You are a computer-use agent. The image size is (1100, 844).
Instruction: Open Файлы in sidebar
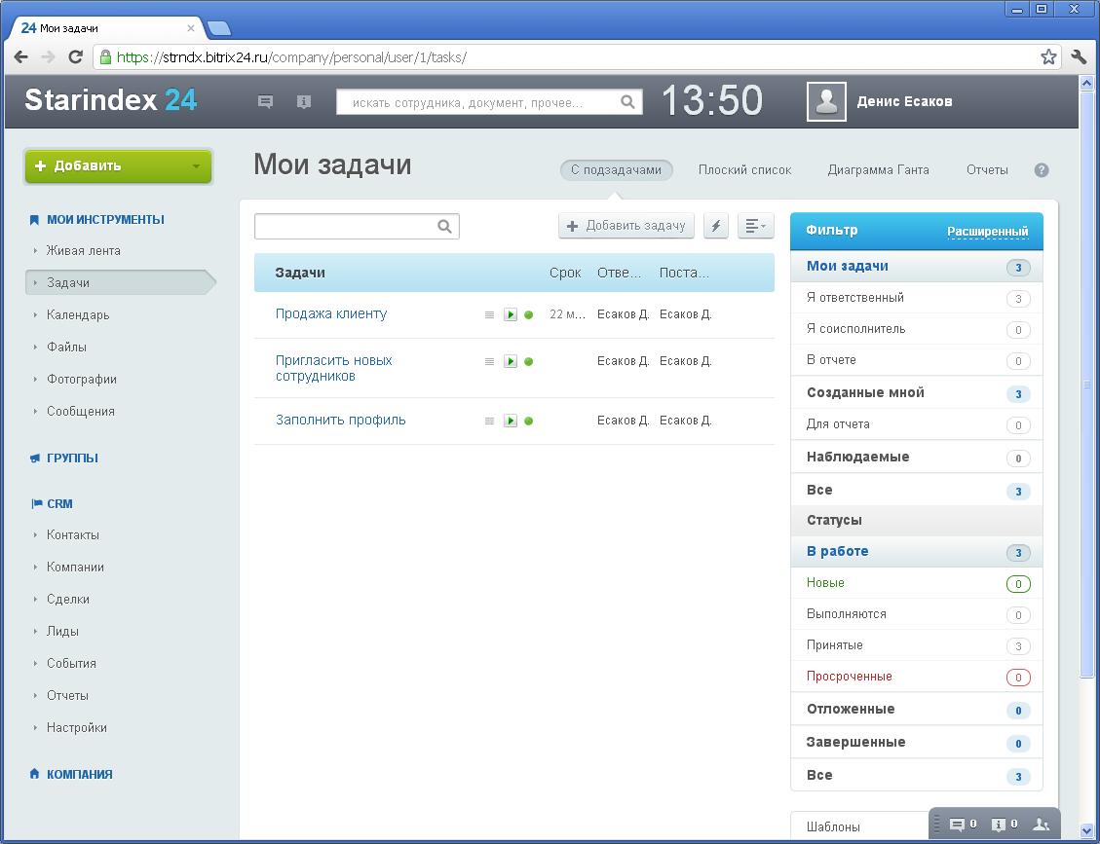tap(66, 347)
